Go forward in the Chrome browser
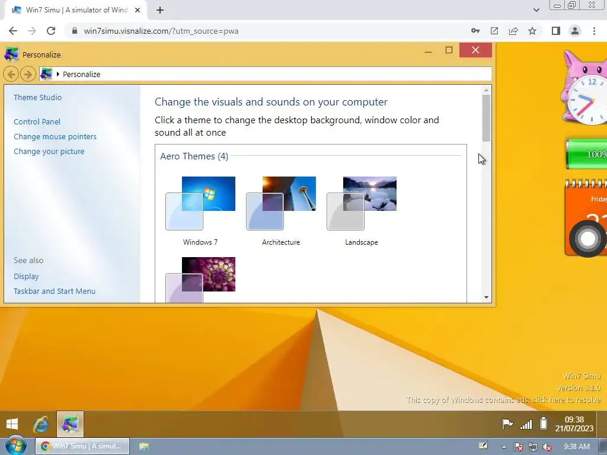The image size is (607, 455). (32, 31)
